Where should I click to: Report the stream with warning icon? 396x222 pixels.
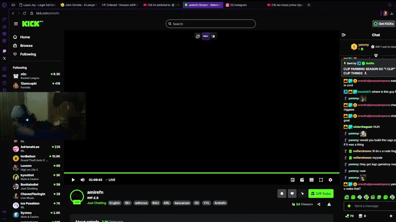click(329, 204)
